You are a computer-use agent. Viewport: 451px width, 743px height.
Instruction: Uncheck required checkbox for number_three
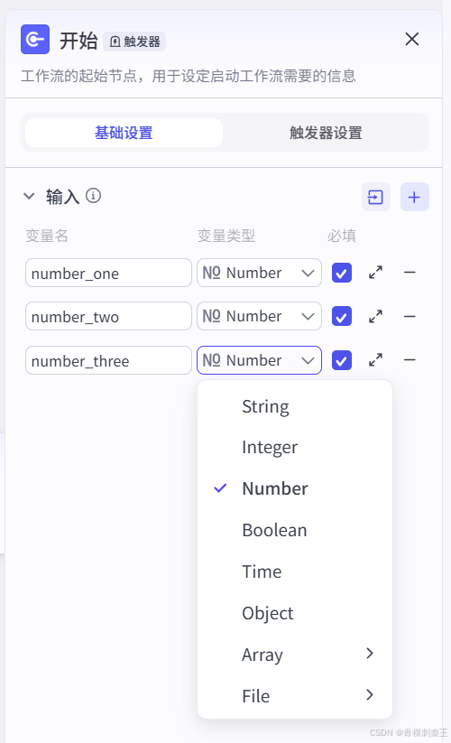(342, 360)
